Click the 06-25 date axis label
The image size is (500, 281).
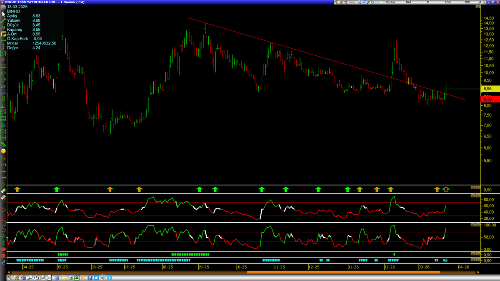pos(97,267)
